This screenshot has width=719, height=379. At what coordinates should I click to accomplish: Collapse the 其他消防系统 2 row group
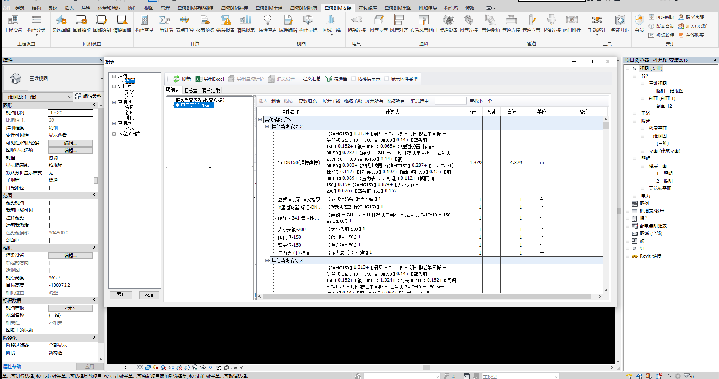point(267,127)
